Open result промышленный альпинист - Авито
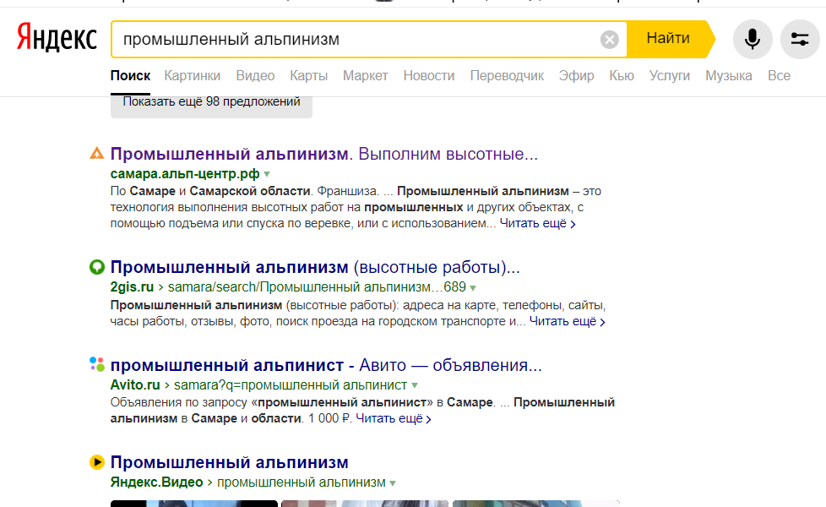 pyautogui.click(x=326, y=365)
